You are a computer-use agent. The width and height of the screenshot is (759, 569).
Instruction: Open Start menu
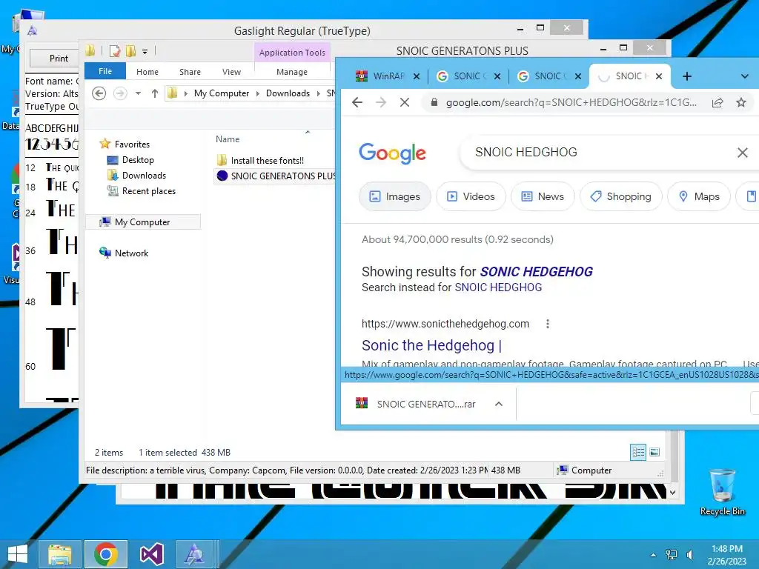tap(18, 554)
